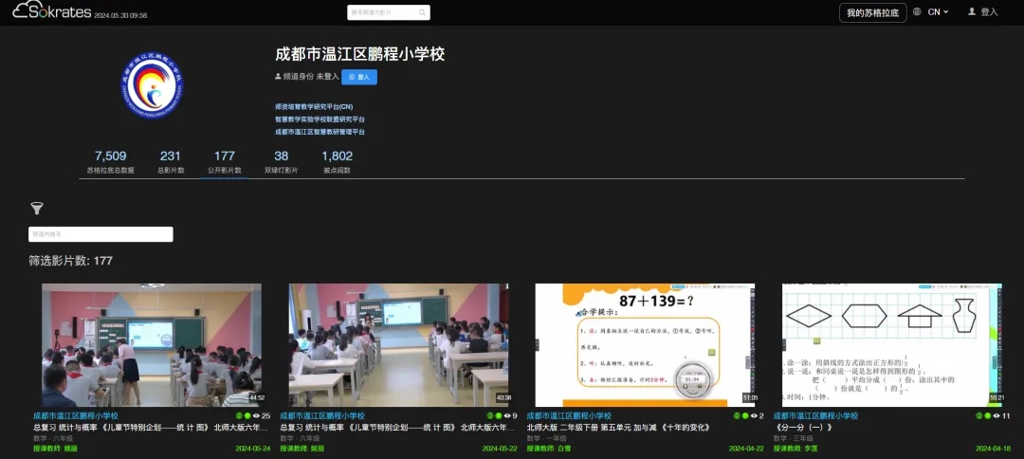1024x459 pixels.
Task: Switch to the 双绿灯影片 38 tab
Action: pos(281,161)
